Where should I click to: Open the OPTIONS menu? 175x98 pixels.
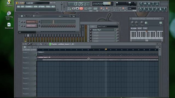[42, 7]
